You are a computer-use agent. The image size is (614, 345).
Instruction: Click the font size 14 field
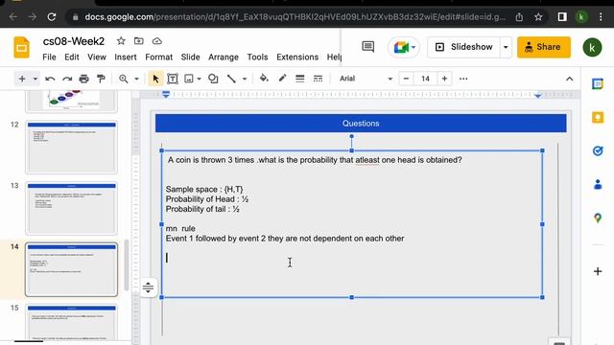(425, 79)
